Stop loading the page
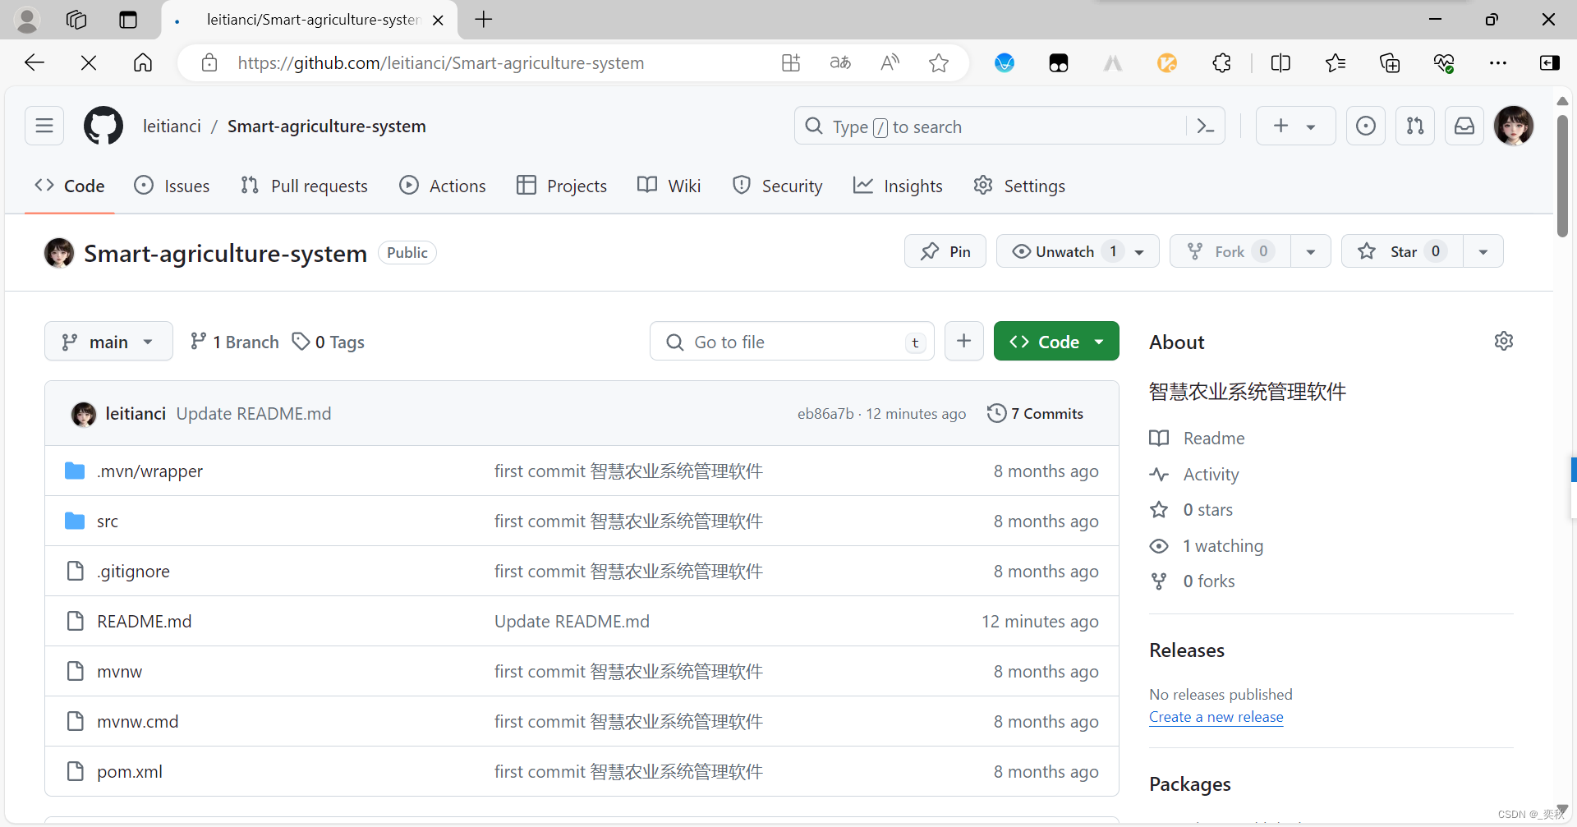This screenshot has width=1577, height=827. click(x=89, y=62)
